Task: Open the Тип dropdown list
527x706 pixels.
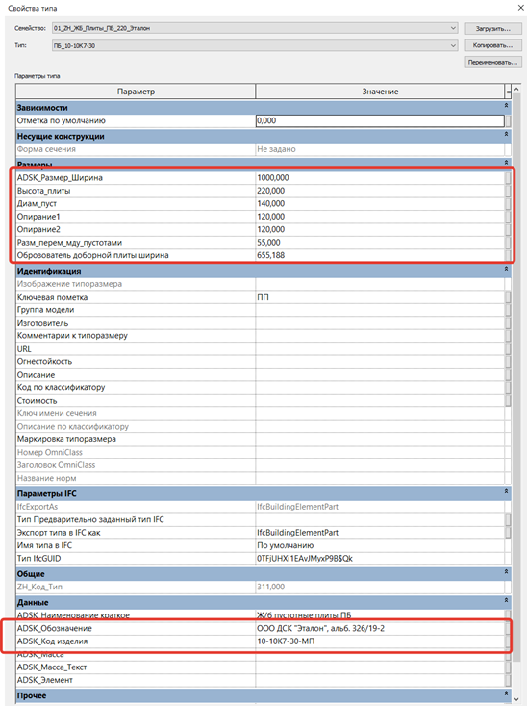Action: pyautogui.click(x=453, y=45)
